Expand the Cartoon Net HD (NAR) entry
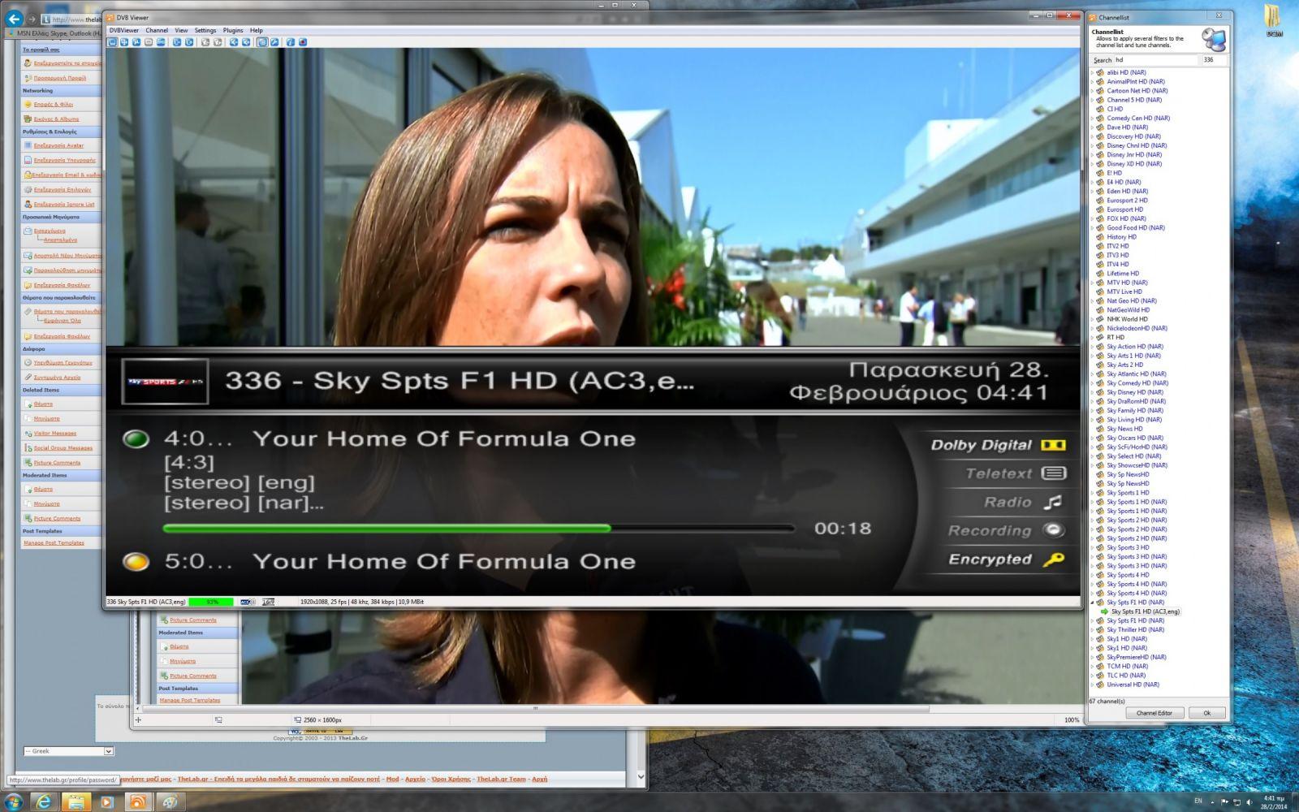1299x812 pixels. point(1092,91)
